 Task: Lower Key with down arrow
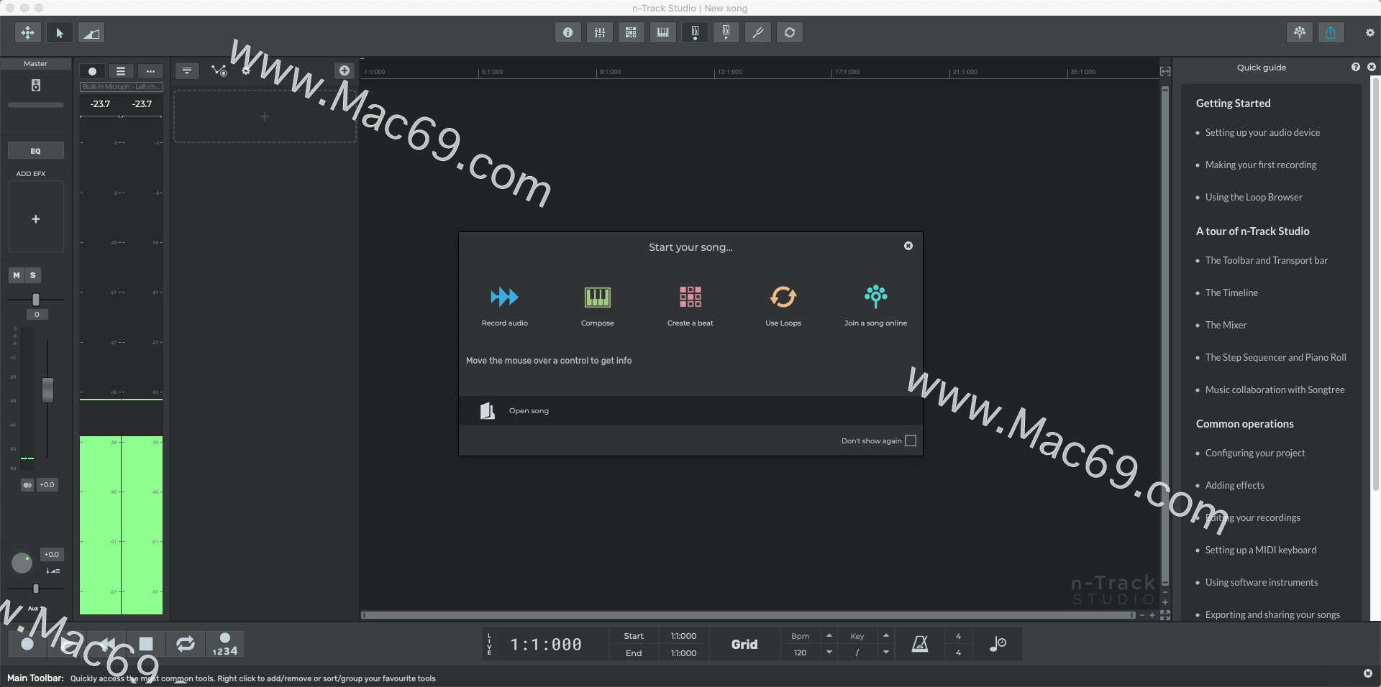click(886, 653)
